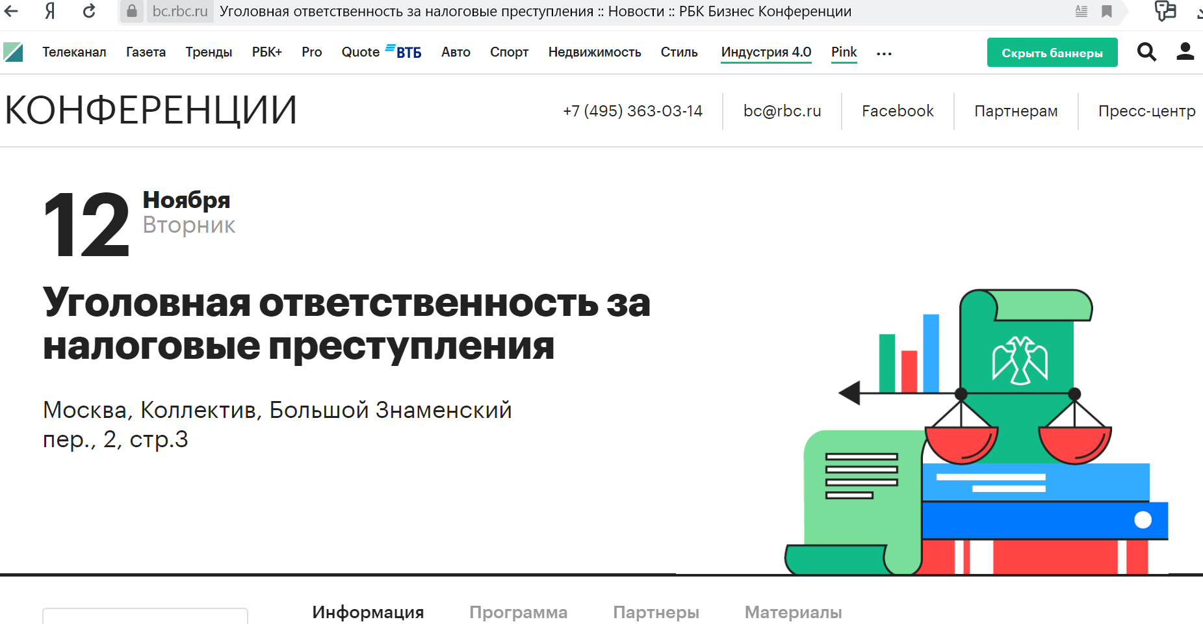
Task: Open the Спорт menu item
Action: (x=510, y=52)
